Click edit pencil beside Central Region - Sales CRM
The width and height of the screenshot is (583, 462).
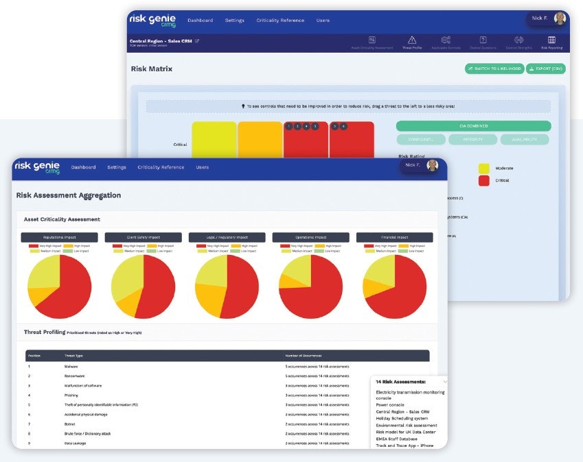click(x=197, y=41)
